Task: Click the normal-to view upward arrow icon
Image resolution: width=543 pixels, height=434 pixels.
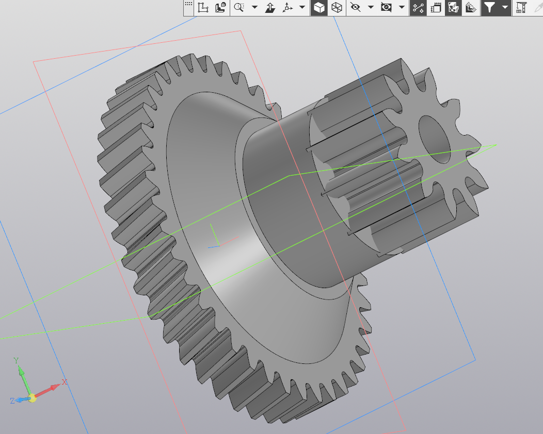Action: pos(270,7)
